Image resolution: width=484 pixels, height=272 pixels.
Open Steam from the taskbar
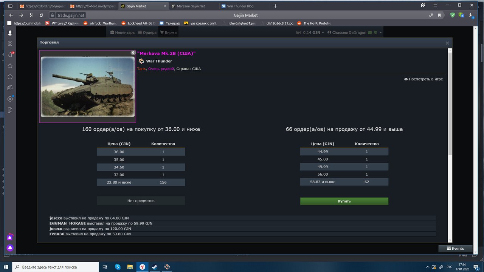[155, 267]
